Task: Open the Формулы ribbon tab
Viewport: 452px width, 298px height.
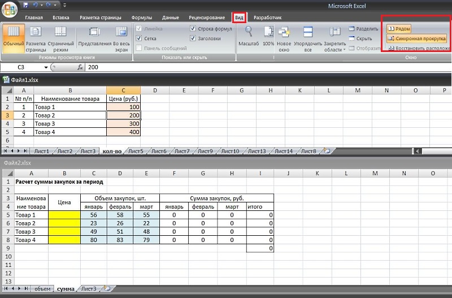Action: (141, 18)
